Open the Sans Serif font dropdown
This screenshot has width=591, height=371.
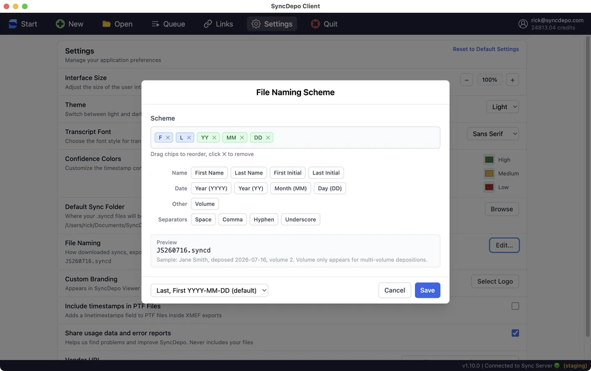492,134
